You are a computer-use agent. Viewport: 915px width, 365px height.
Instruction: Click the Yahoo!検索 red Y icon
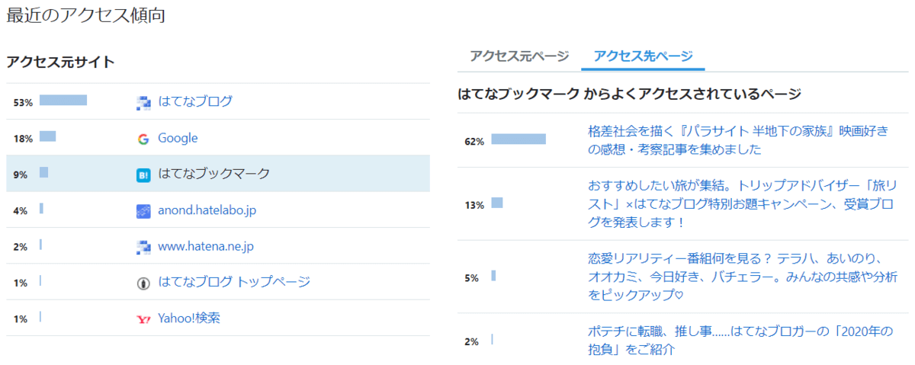click(143, 319)
